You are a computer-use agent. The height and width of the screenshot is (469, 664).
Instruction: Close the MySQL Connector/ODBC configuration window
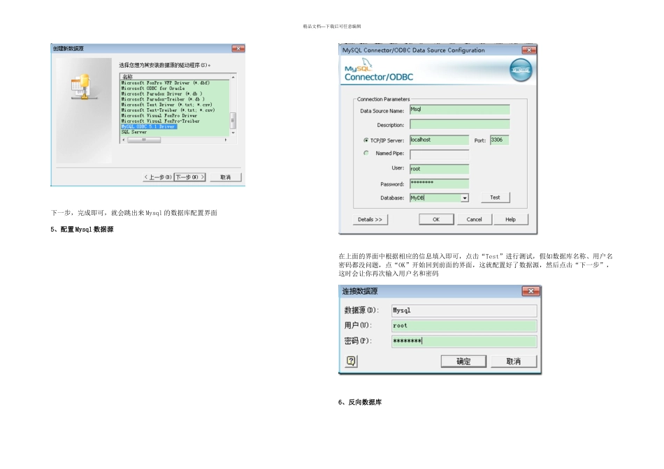(528, 50)
